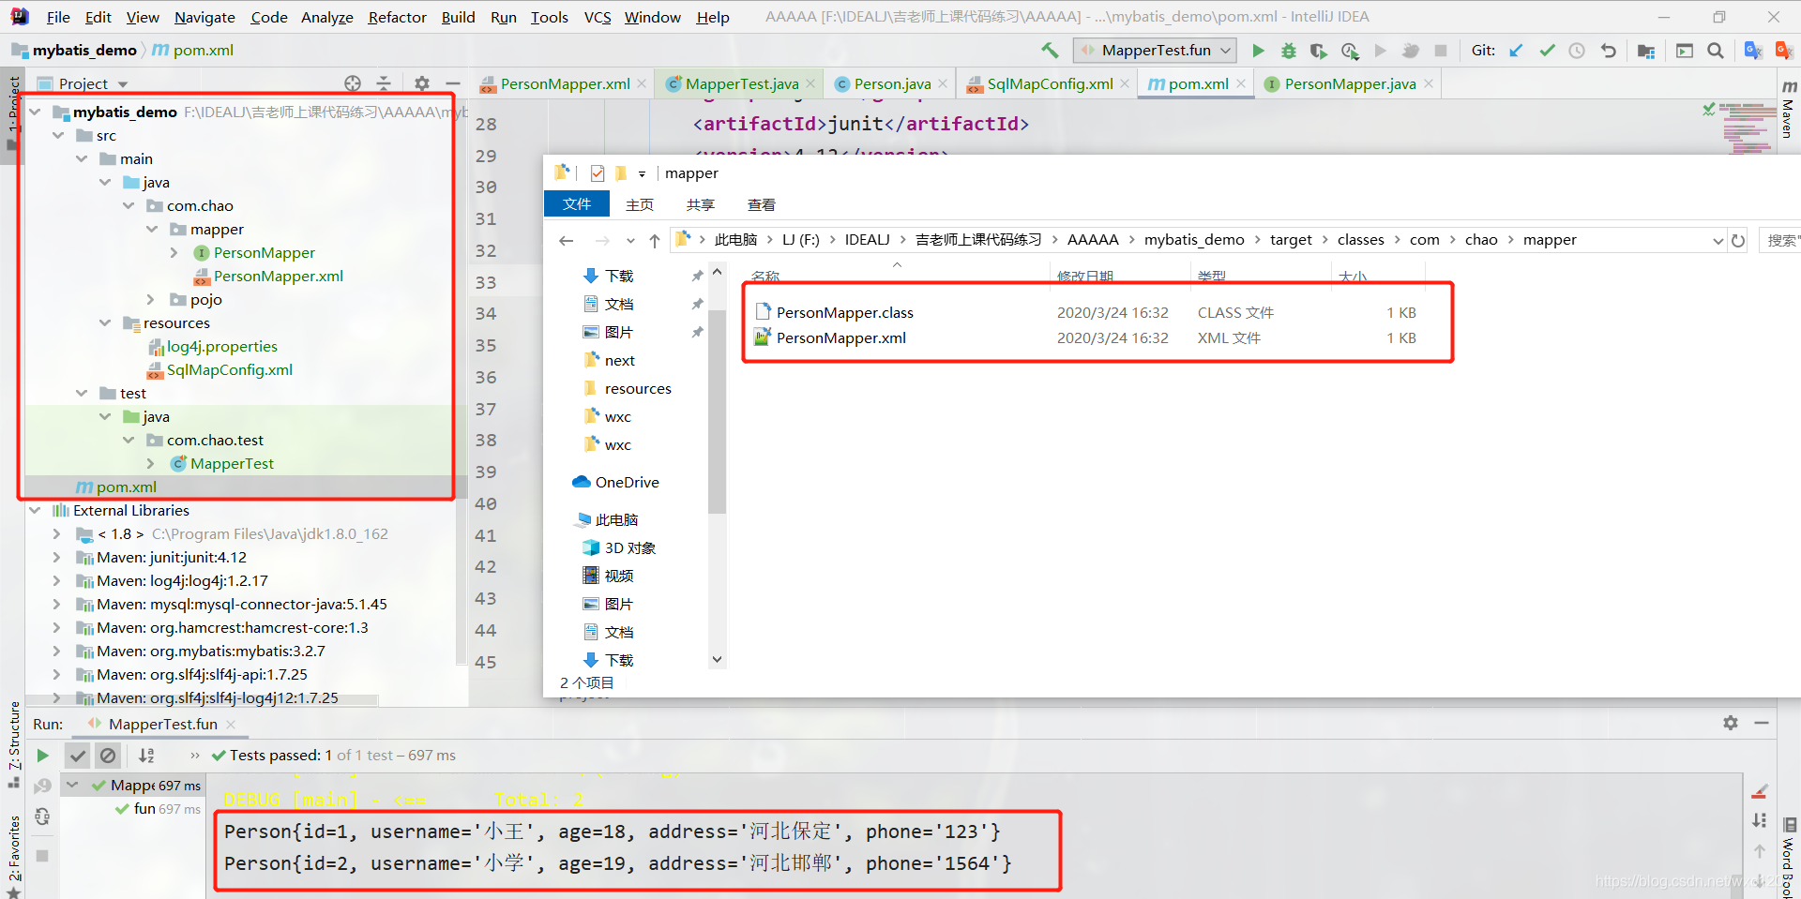Run MapperTest.fun with green play icon
The width and height of the screenshot is (1801, 899).
pos(1259,51)
